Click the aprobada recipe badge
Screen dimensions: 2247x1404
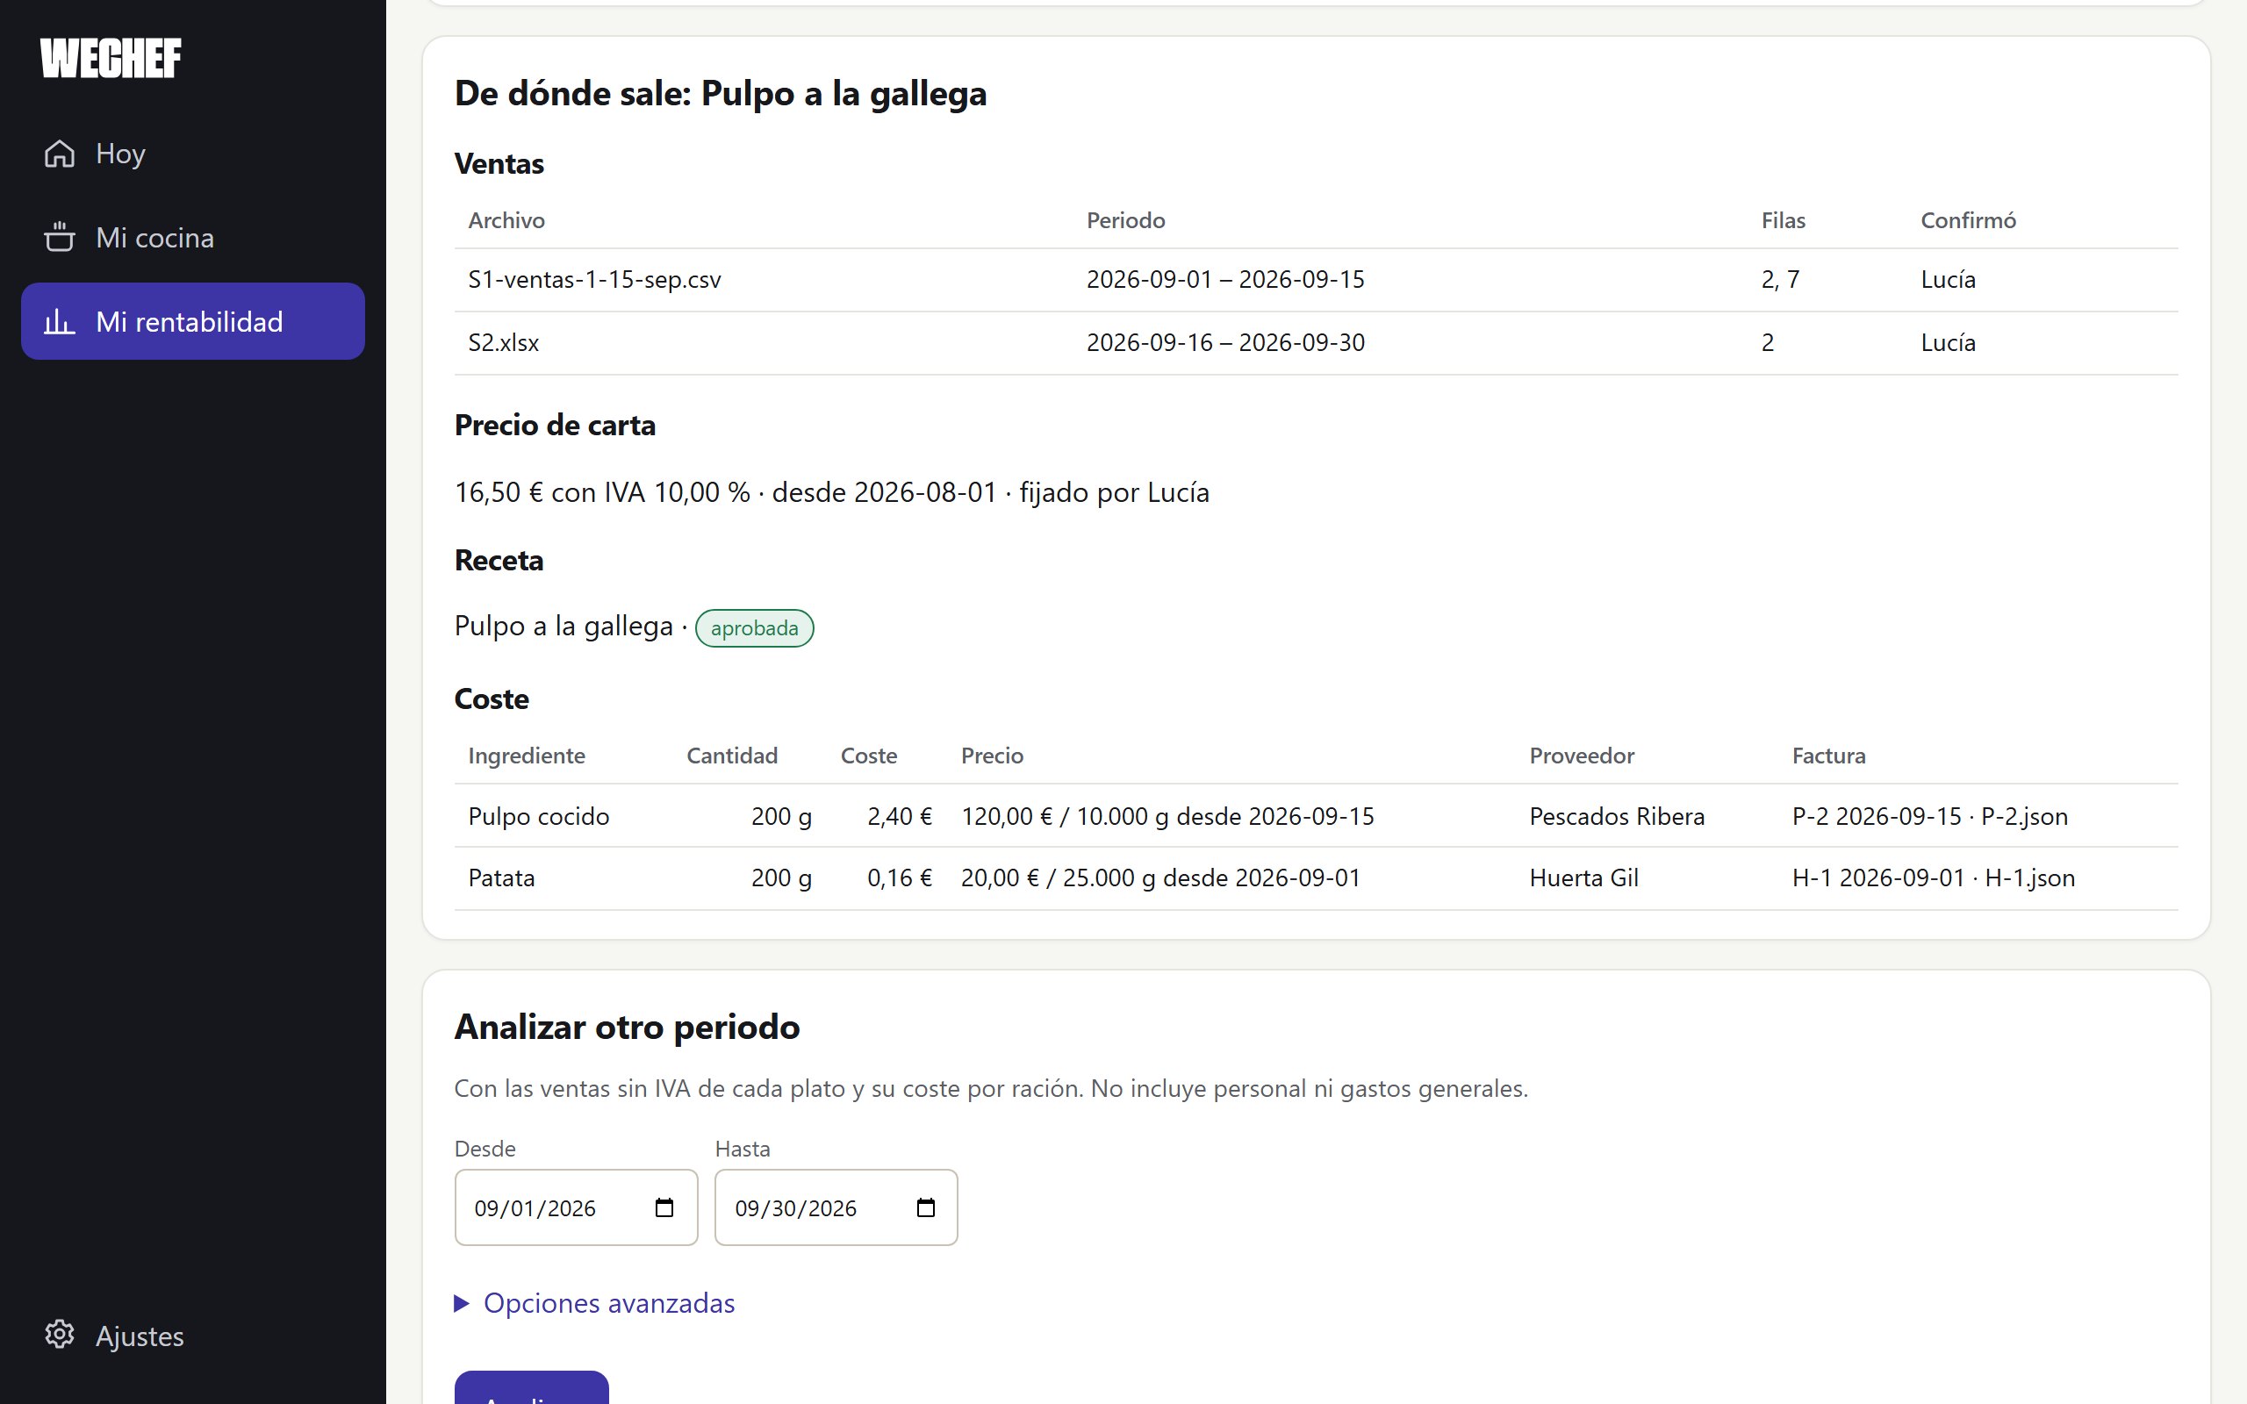754,627
